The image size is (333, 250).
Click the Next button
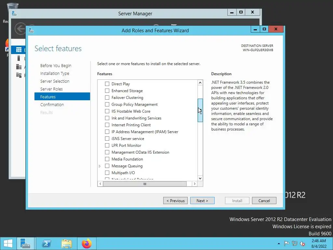202,201
